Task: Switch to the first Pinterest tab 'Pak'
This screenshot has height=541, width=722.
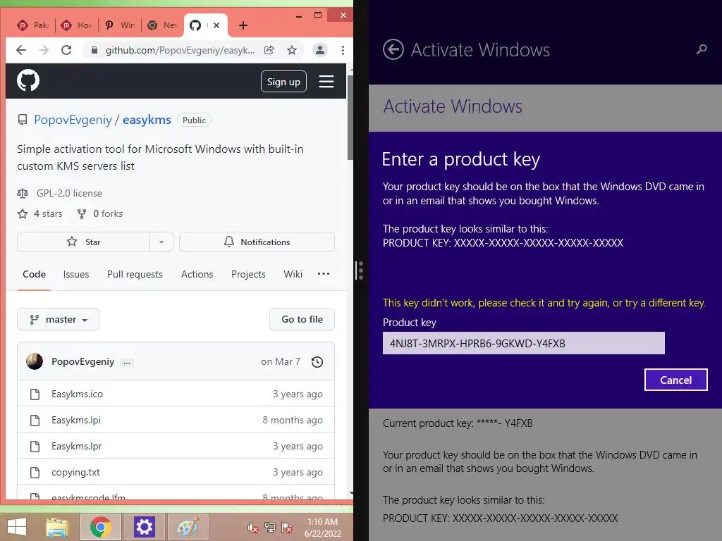Action: pyautogui.click(x=33, y=25)
